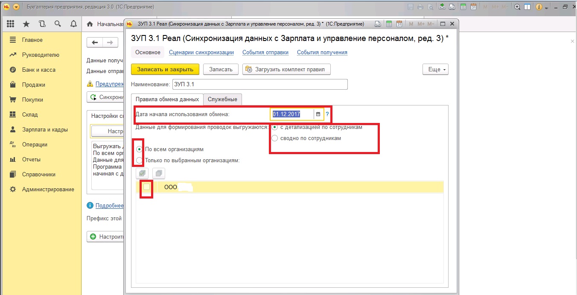Click the check-all organizations icon
The image size is (577, 295).
tap(142, 173)
